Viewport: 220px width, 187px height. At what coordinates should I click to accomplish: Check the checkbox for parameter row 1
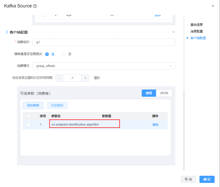point(28,125)
